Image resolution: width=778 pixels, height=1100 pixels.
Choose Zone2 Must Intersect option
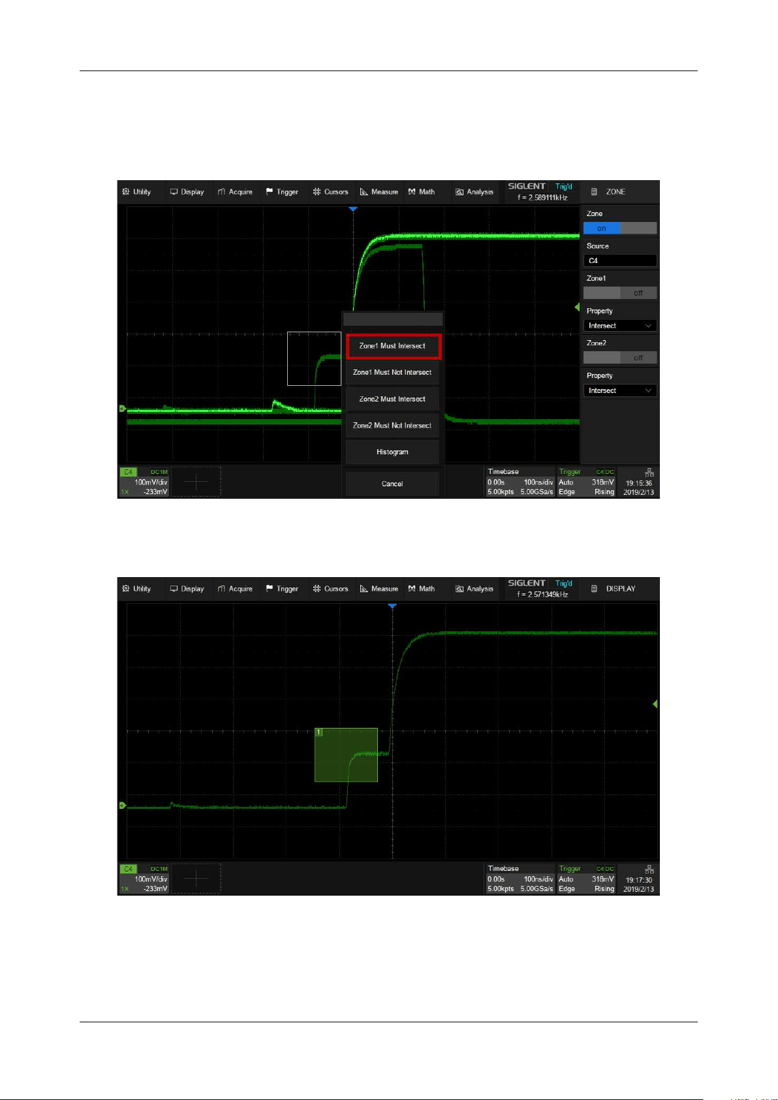click(392, 399)
